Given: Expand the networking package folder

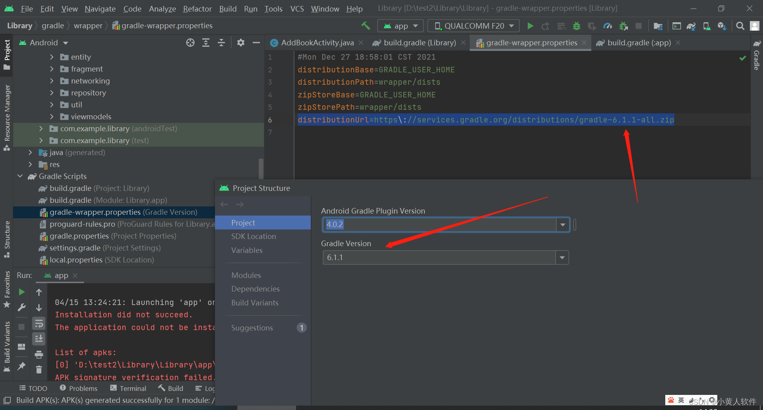Looking at the screenshot, I should [52, 81].
